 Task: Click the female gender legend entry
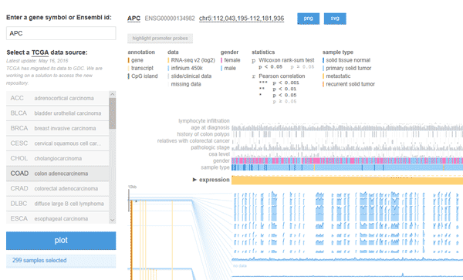pyautogui.click(x=231, y=60)
